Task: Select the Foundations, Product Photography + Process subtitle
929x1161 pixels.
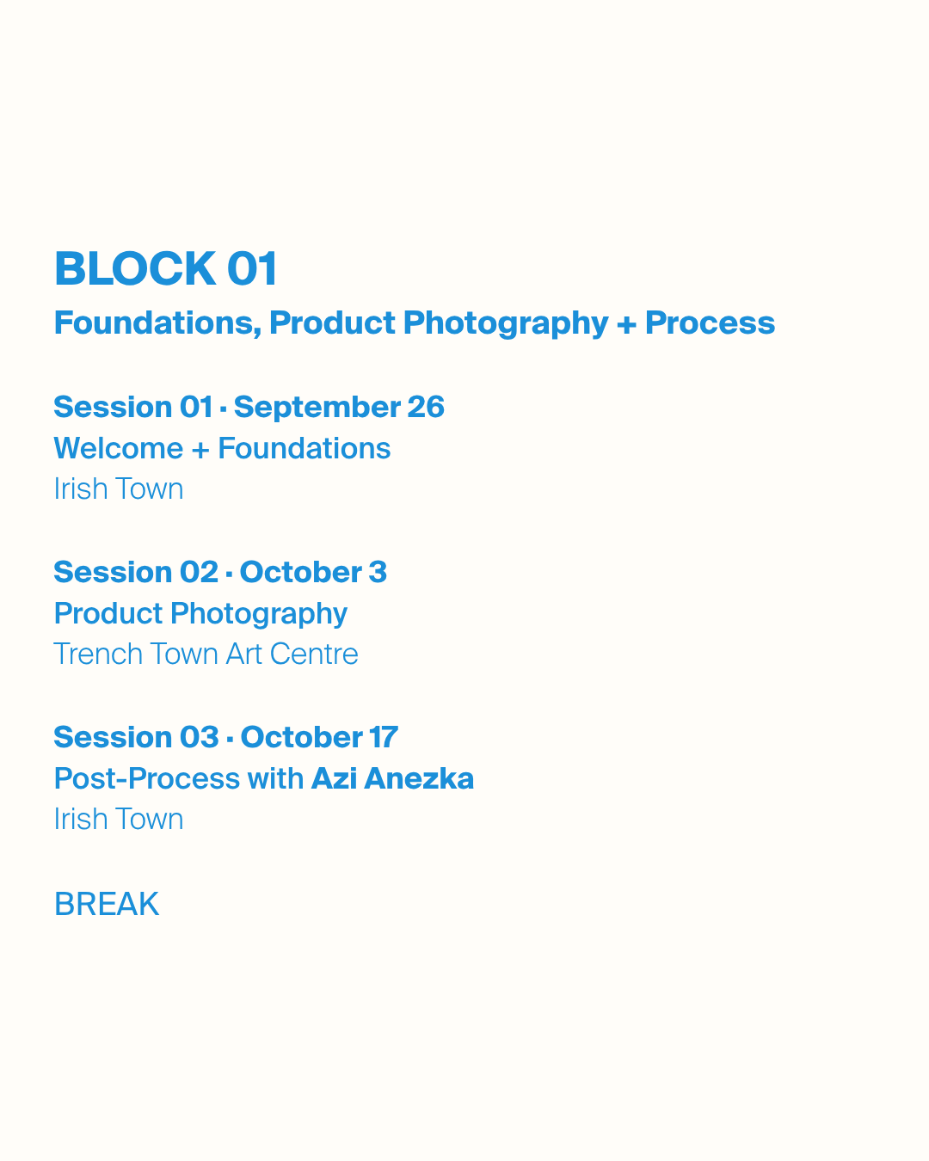Action: click(415, 324)
